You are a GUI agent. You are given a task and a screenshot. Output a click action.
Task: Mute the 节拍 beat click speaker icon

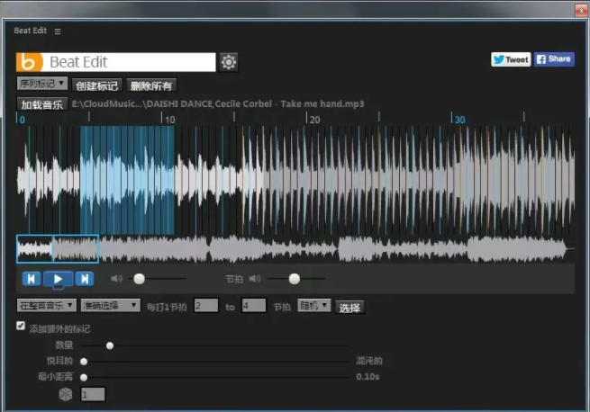coord(255,279)
